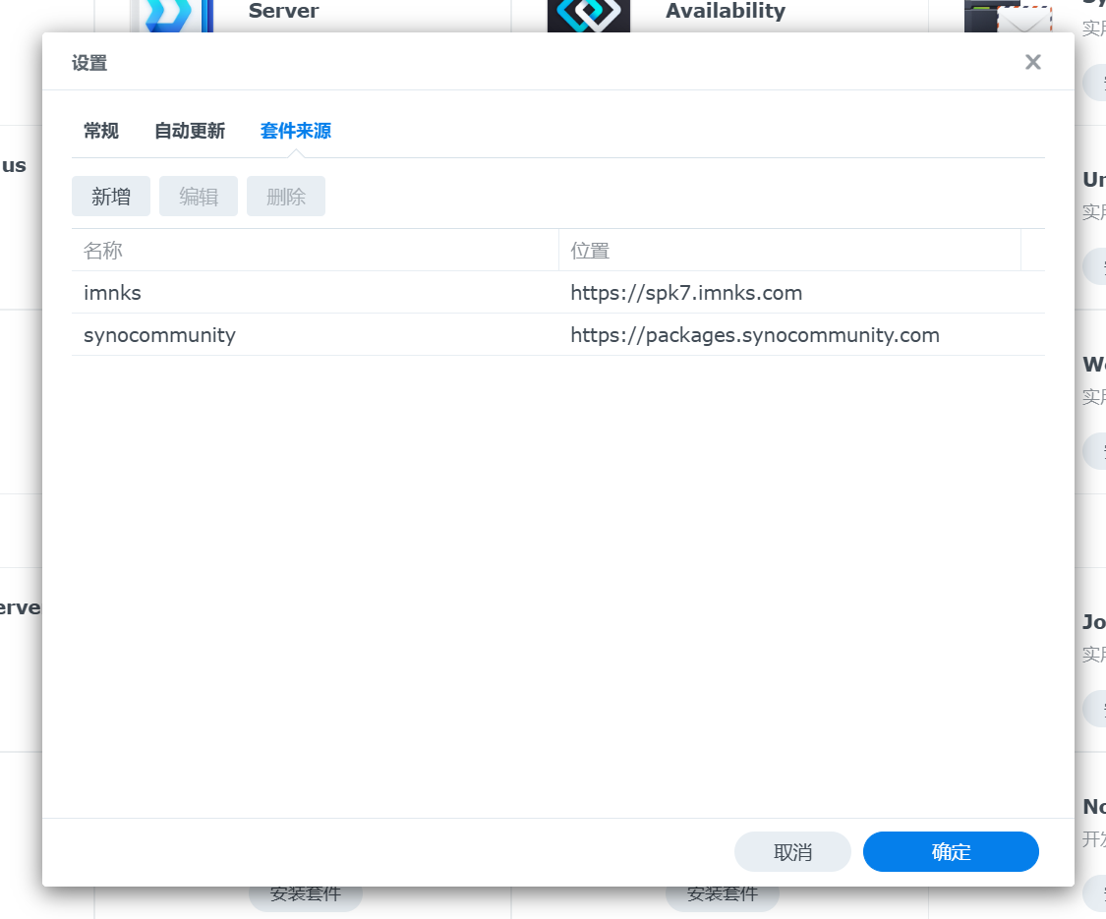Click the 删除 button
This screenshot has width=1106, height=919.
coord(286,197)
